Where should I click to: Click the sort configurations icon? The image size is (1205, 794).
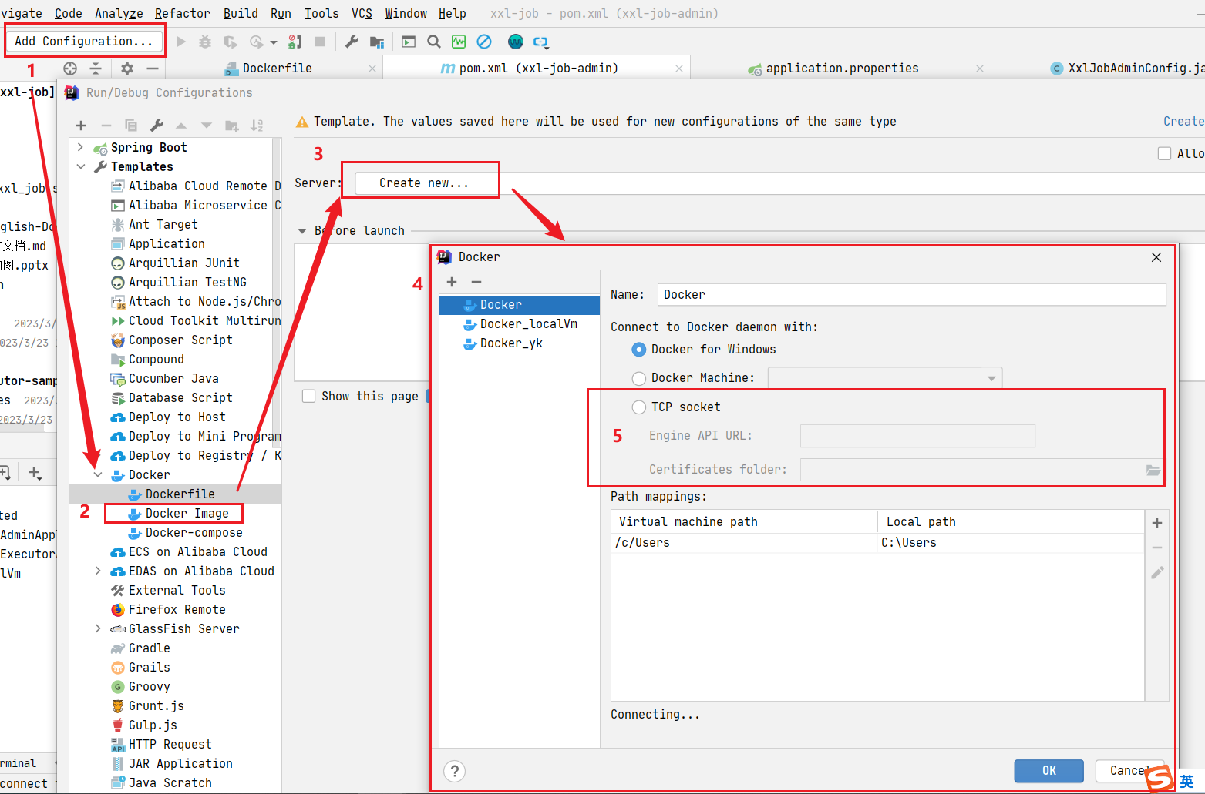257,126
